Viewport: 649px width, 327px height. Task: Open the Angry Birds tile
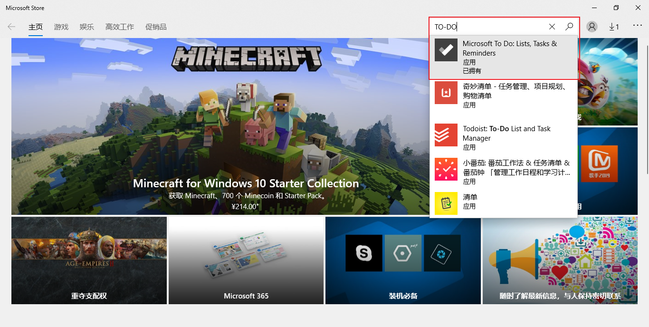[608, 82]
